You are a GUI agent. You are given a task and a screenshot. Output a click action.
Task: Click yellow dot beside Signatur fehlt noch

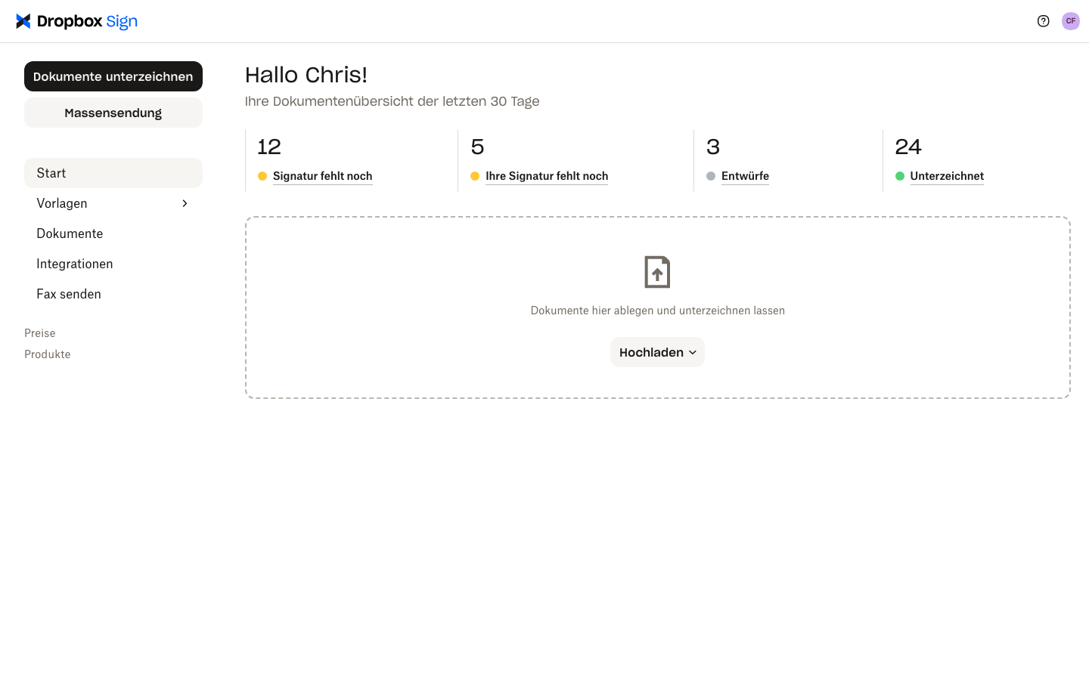click(x=262, y=176)
